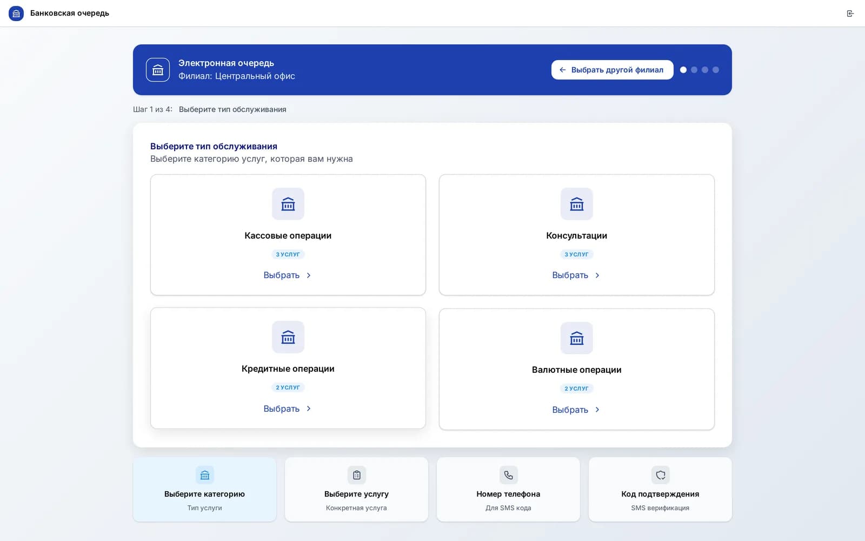Click the Банковская очередь logo icon
The width and height of the screenshot is (865, 541).
(x=16, y=14)
